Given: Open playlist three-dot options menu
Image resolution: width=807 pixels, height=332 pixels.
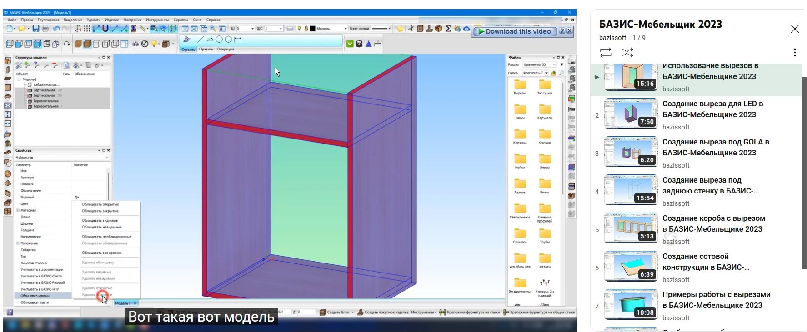Looking at the screenshot, I should [795, 52].
